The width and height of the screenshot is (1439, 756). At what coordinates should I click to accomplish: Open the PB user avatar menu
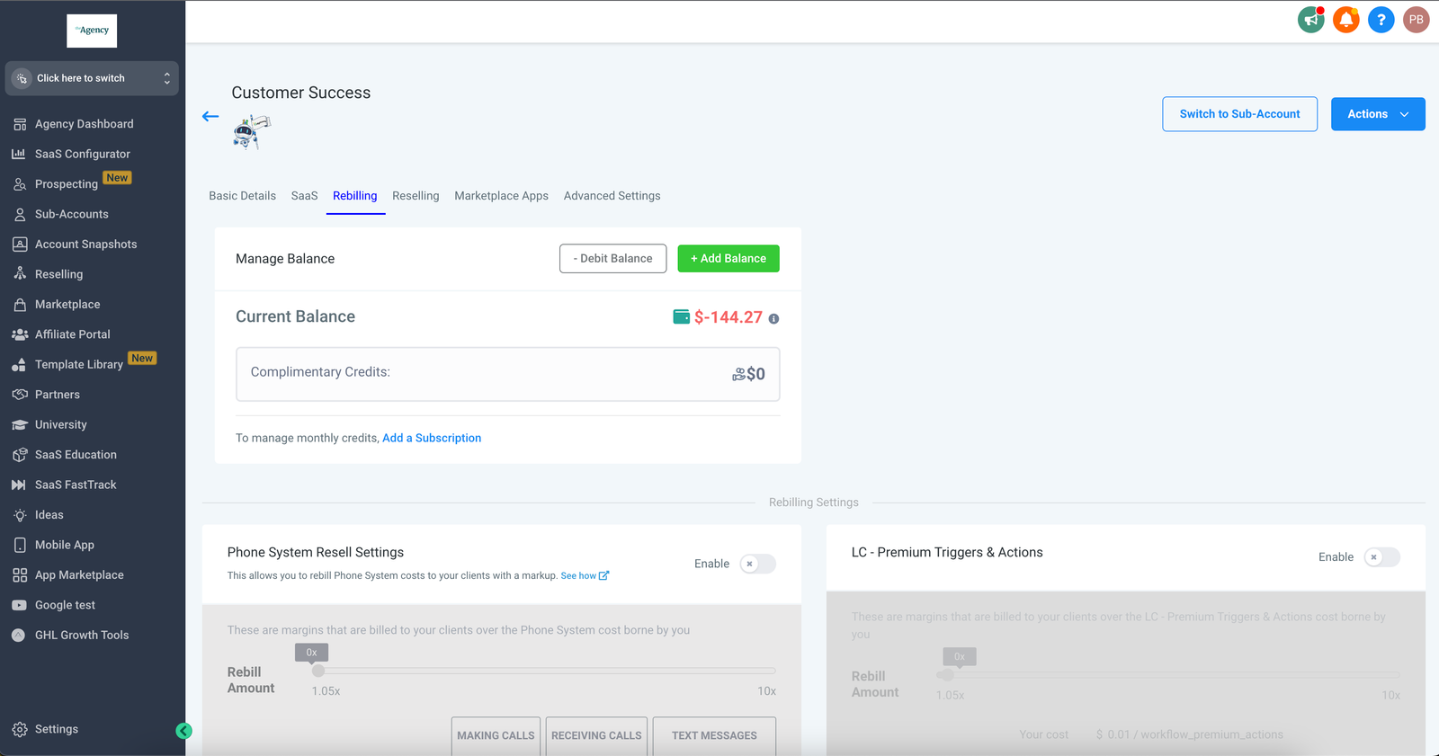[1416, 19]
